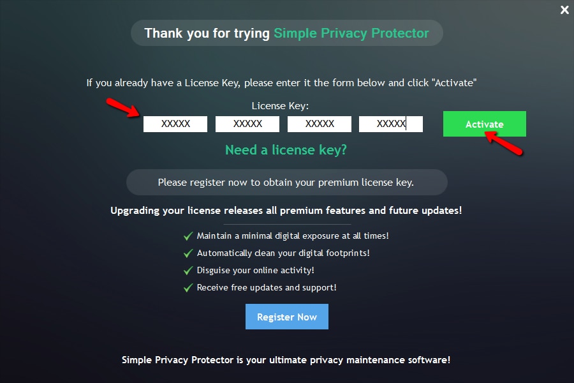Viewport: 574px width, 383px height.
Task: Click the red arrow pointing at the Activate button
Action: 504,143
